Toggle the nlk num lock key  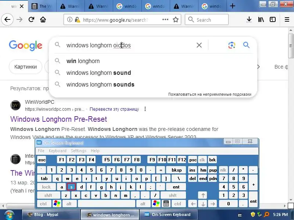pyautogui.click(x=223, y=170)
